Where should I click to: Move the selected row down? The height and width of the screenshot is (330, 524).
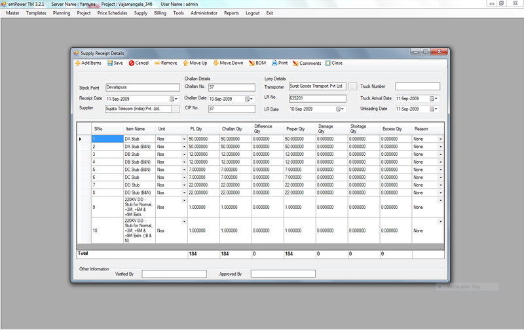227,64
